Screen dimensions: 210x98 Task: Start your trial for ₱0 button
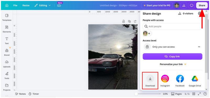tap(157, 5)
